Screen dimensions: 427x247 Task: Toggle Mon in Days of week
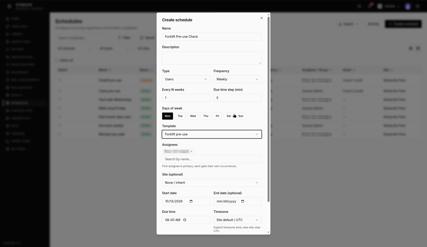click(167, 116)
